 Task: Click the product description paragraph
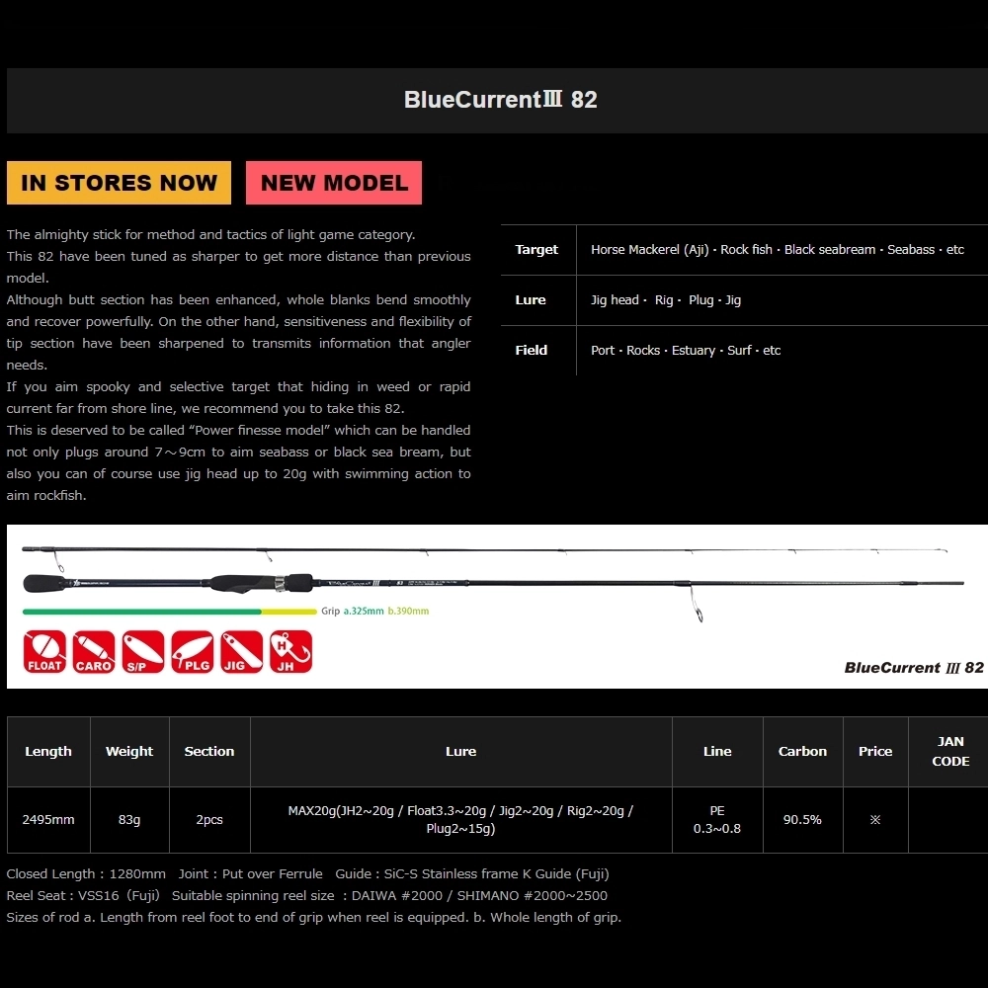coord(239,365)
